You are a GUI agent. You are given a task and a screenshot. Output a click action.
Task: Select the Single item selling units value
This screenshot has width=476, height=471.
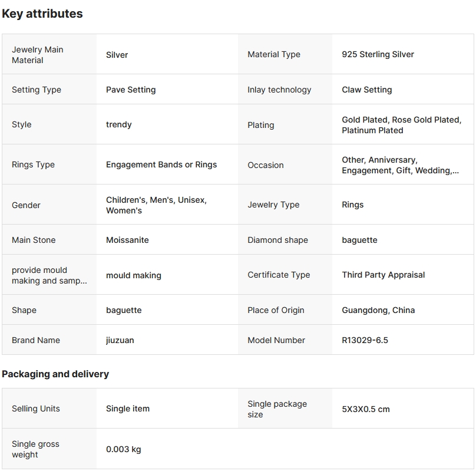point(128,409)
